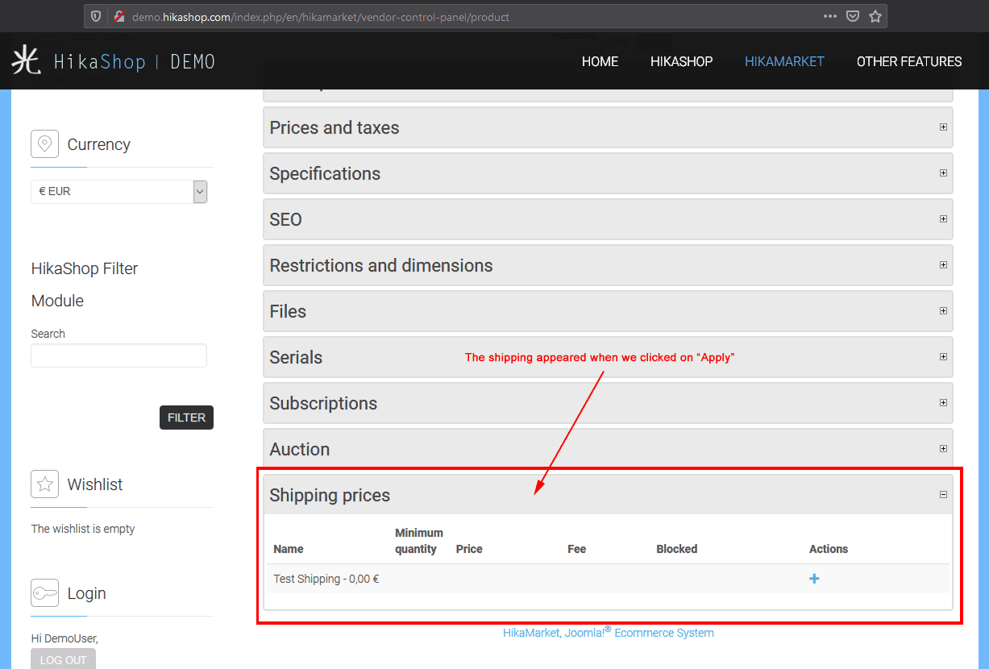Expand the Prices and taxes section

943,127
